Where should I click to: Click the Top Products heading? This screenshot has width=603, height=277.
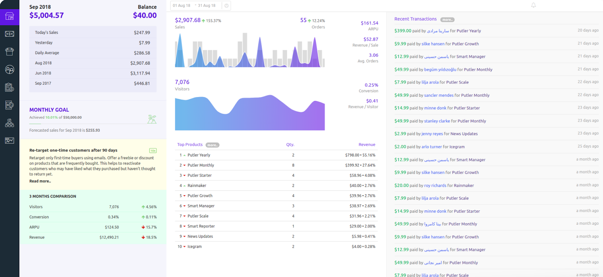tap(190, 145)
